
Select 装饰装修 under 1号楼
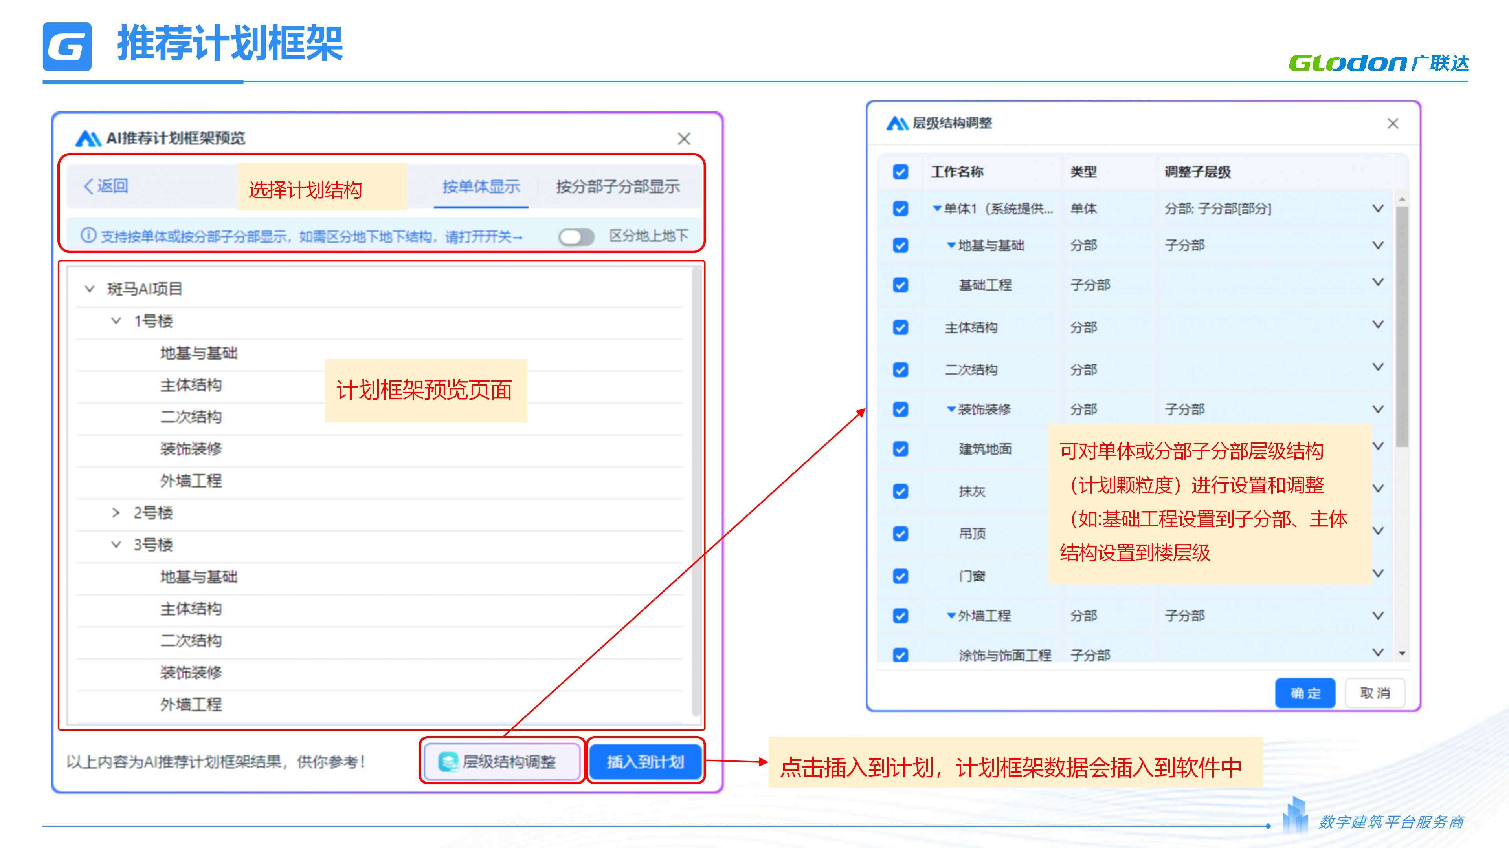click(x=191, y=449)
